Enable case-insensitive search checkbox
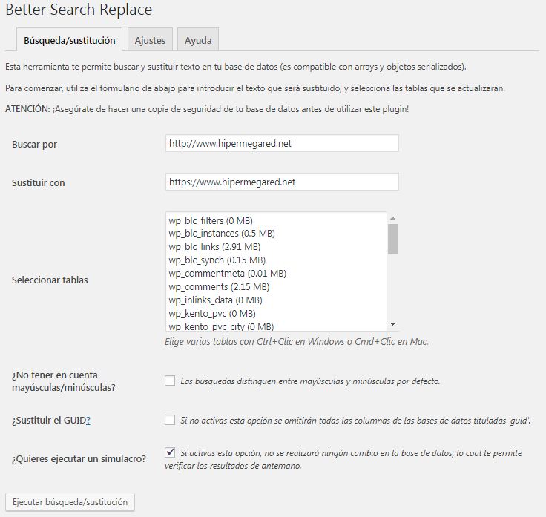Screen dimensions: 546x517 [170, 381]
